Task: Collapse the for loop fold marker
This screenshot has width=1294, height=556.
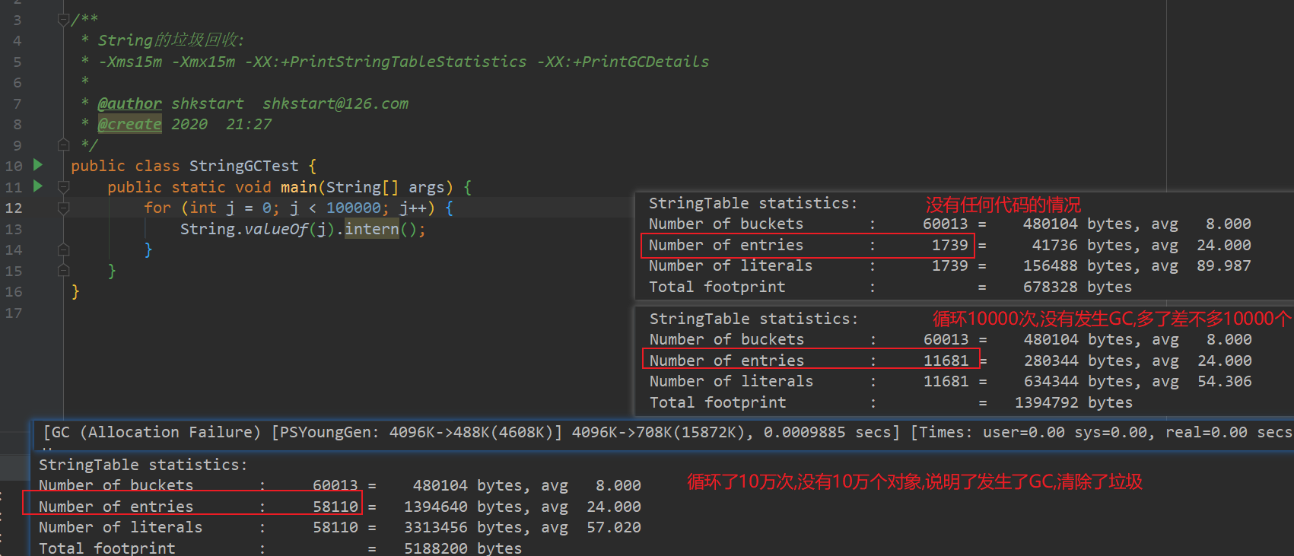Action: point(64,208)
